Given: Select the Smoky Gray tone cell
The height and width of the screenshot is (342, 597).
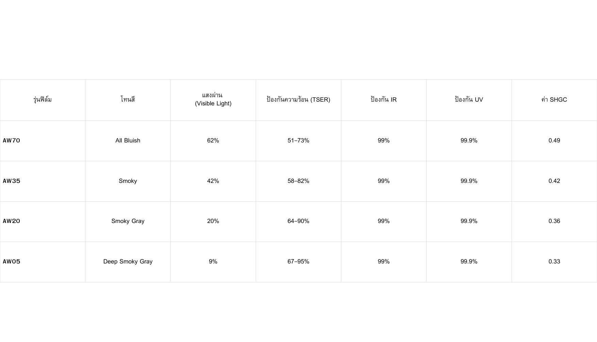Looking at the screenshot, I should coord(128,221).
